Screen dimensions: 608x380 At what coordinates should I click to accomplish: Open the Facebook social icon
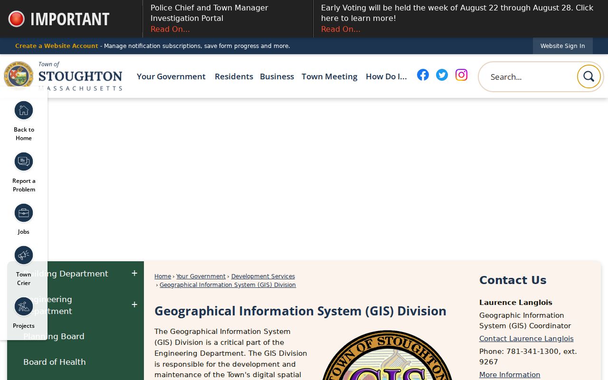423,75
